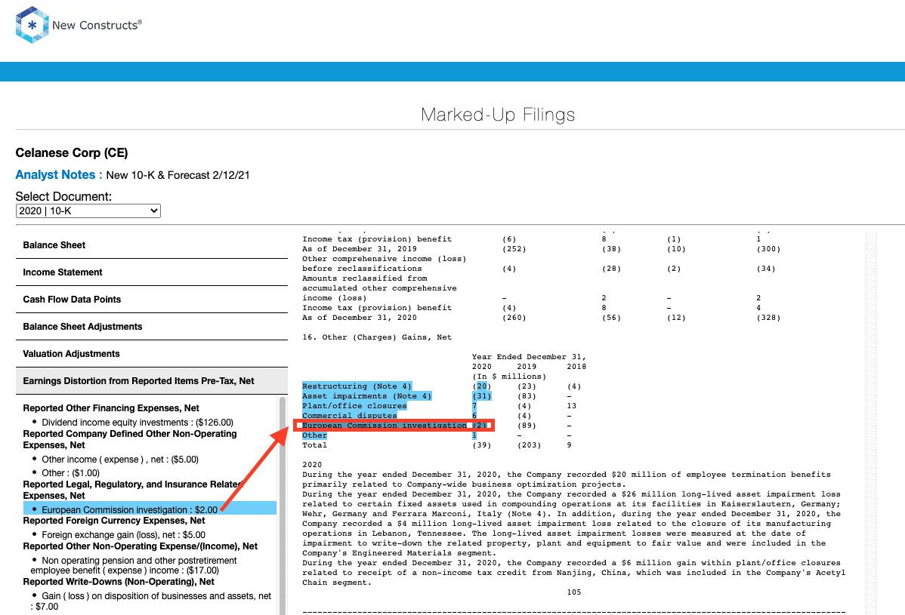
Task: Select Other income (expense), net : ($5.00) item
Action: tap(120, 460)
